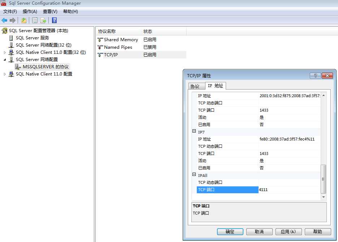Click the property list scrollbar thumb
The image size is (338, 242).
click(323, 179)
